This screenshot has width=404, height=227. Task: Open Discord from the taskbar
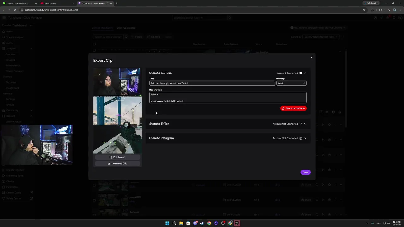pyautogui.click(x=195, y=223)
